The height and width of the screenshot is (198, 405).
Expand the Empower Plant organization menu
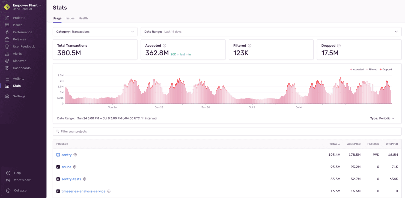(27, 5)
